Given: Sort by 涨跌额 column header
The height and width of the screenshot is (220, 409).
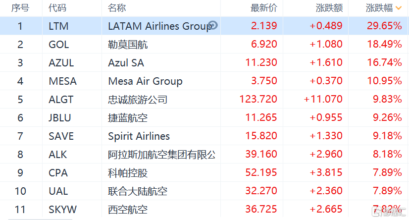Looking at the screenshot, I should coord(329,8).
